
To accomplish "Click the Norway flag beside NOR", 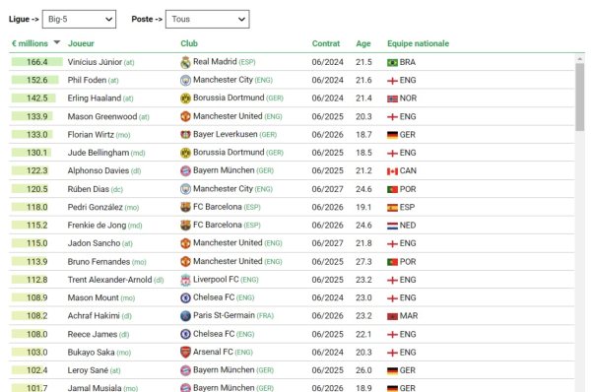I will [392, 98].
